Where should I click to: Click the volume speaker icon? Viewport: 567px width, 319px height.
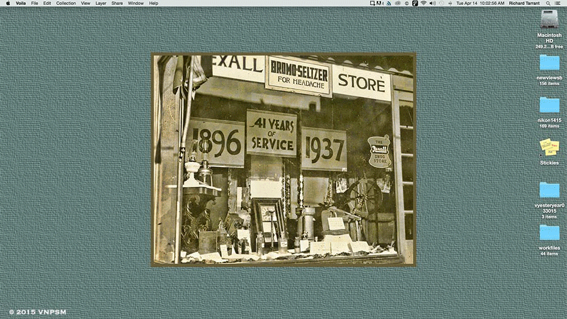click(432, 3)
